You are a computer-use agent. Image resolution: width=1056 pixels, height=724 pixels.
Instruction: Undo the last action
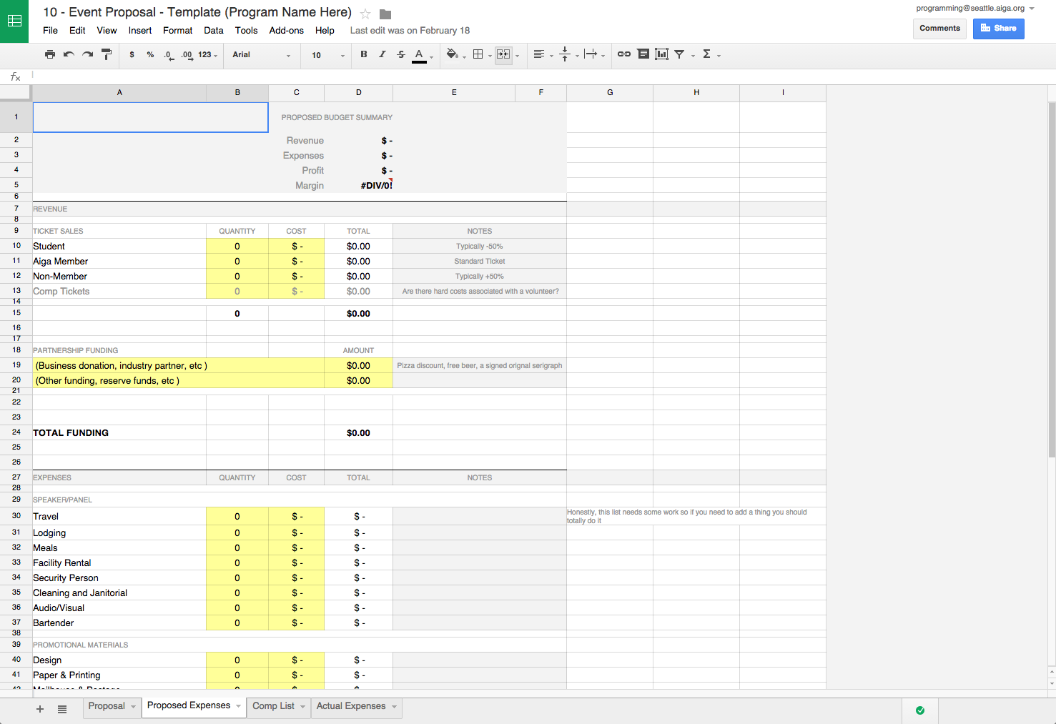(69, 54)
